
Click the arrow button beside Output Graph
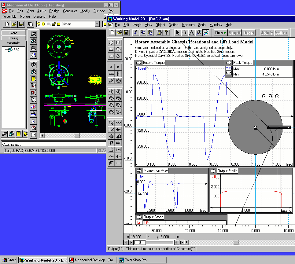(139, 217)
